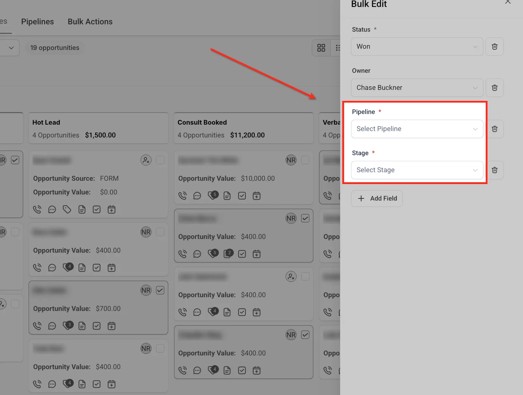Open the Status dropdown showing Won

417,46
